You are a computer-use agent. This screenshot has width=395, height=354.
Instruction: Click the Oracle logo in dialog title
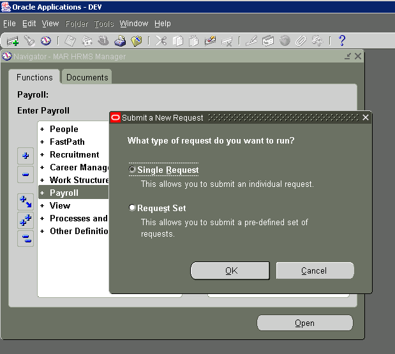pos(116,117)
